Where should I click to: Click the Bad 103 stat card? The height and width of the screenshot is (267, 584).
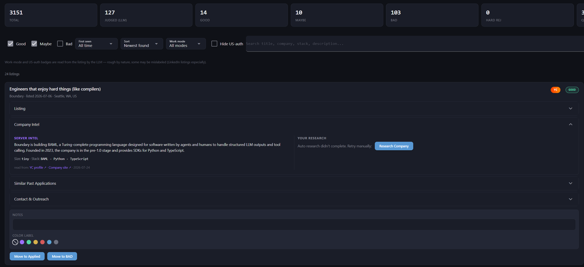click(432, 15)
